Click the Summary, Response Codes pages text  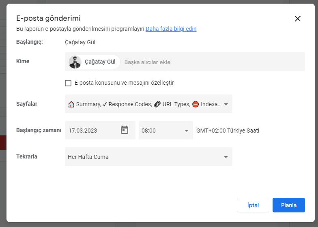(x=114, y=105)
